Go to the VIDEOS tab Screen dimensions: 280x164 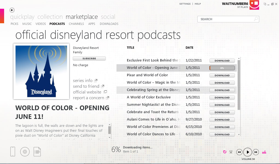[40, 24]
